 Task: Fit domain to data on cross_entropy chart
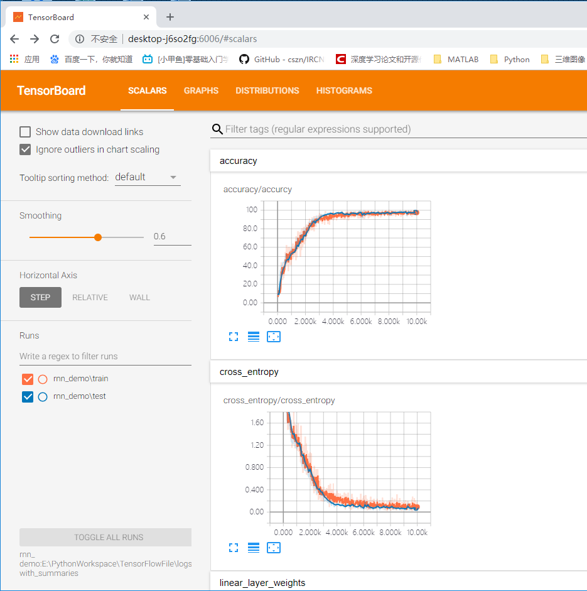[274, 548]
